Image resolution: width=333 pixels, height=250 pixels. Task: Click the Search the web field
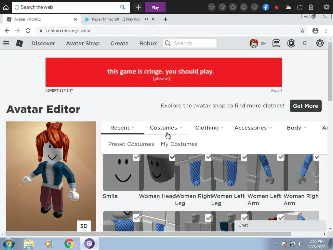point(71,7)
